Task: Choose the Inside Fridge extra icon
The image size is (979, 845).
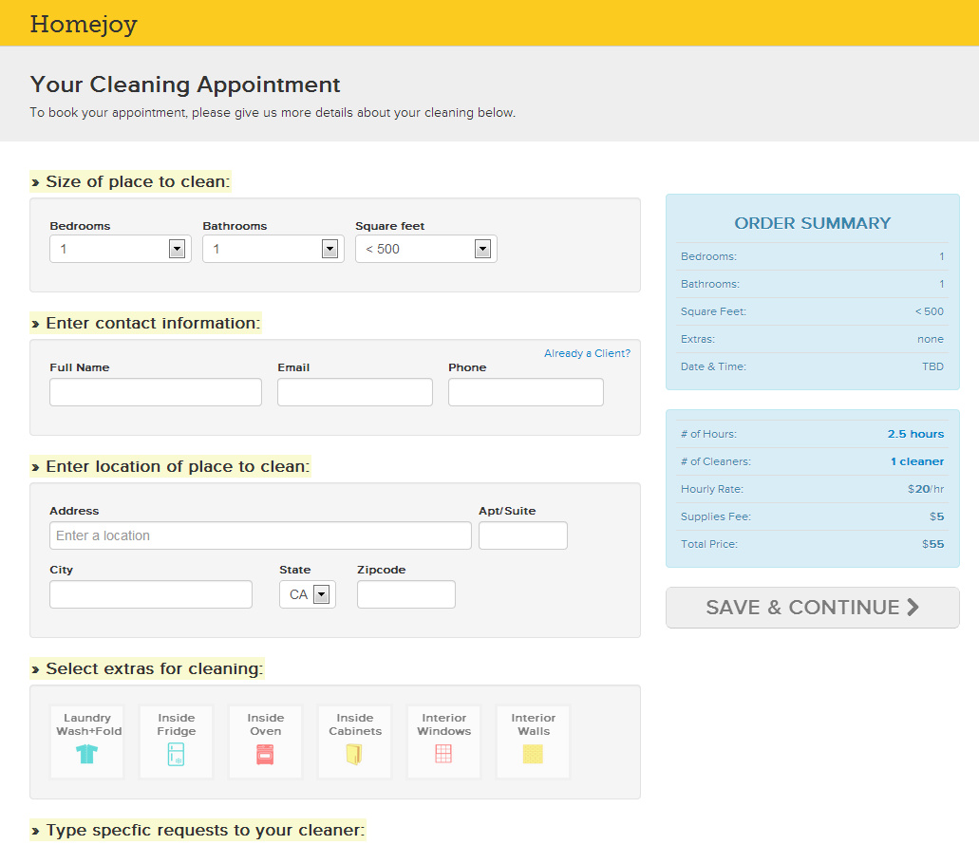Action: 176,754
